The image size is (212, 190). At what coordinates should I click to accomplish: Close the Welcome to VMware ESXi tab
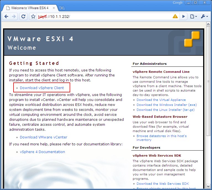click(54, 8)
